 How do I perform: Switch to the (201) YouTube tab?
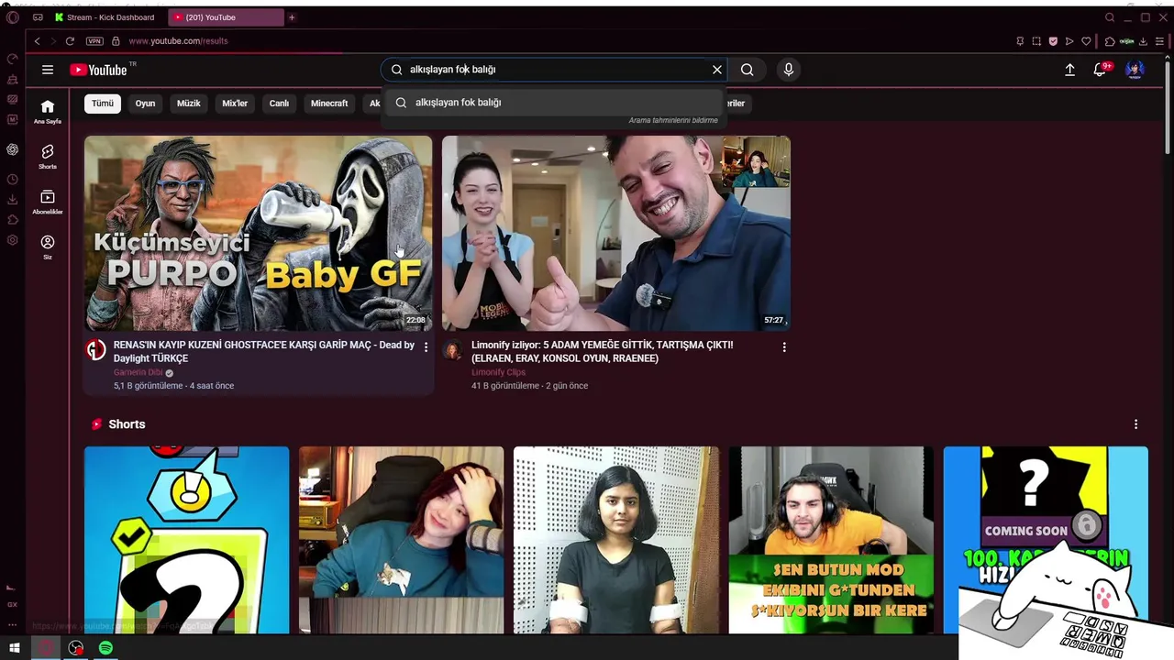pyautogui.click(x=227, y=17)
